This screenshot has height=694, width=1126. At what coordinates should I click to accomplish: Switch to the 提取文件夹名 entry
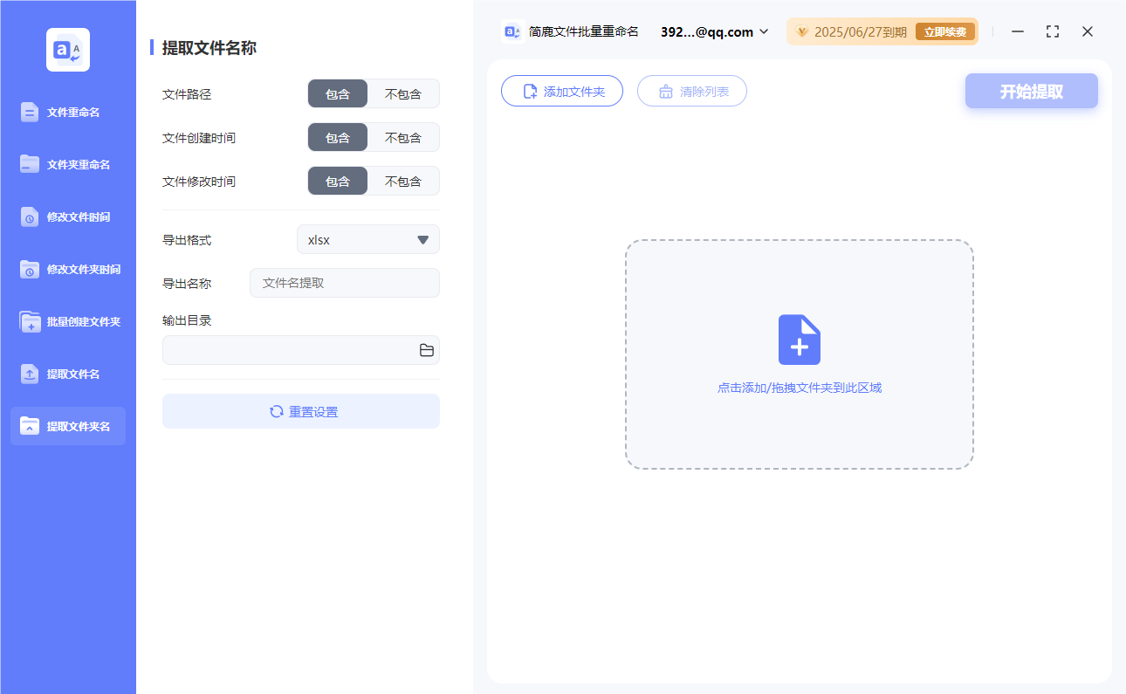pos(67,426)
